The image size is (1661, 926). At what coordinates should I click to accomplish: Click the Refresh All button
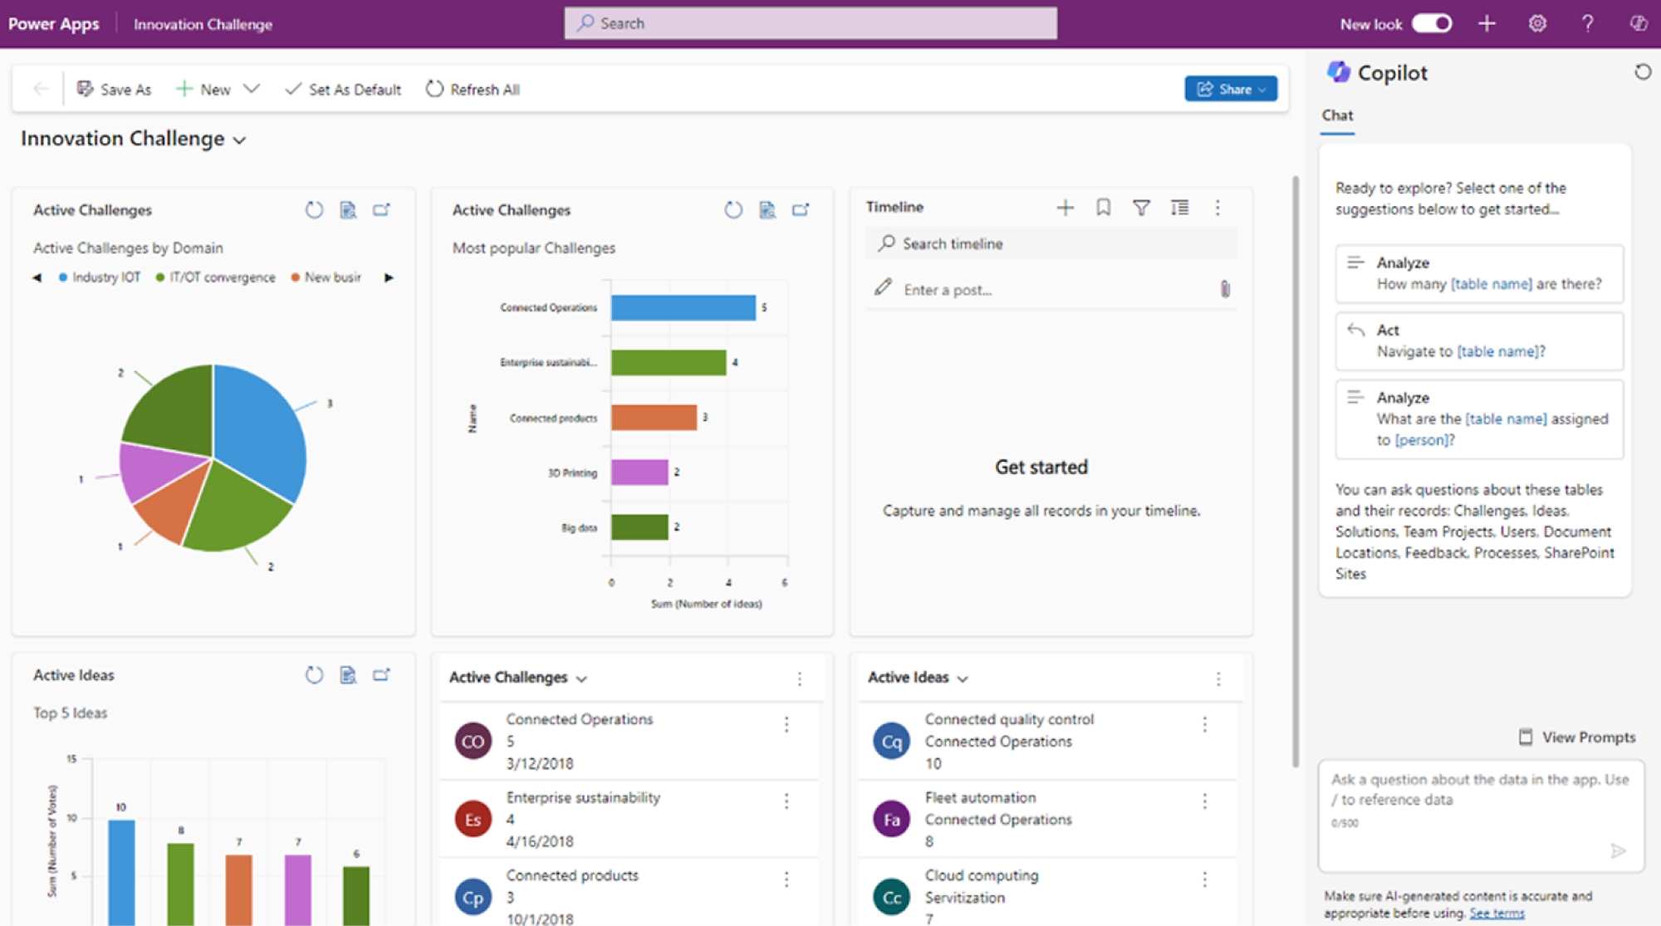(x=471, y=89)
